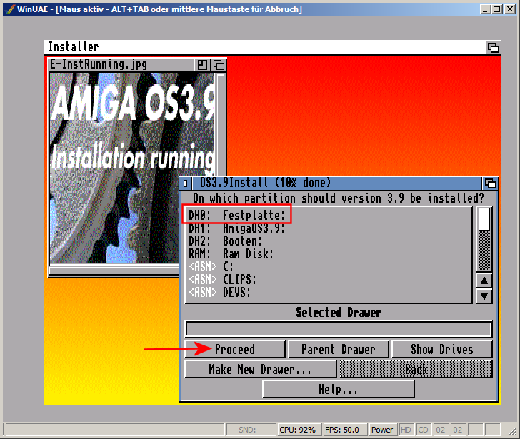The height and width of the screenshot is (439, 520).
Task: Go to Parent Drawer
Action: tap(339, 349)
